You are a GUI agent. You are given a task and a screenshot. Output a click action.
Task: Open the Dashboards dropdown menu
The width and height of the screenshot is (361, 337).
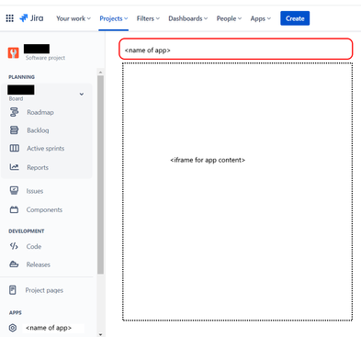coord(188,18)
